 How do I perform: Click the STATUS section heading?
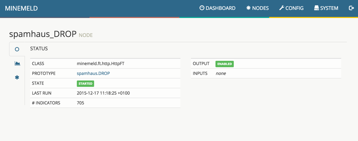39,49
